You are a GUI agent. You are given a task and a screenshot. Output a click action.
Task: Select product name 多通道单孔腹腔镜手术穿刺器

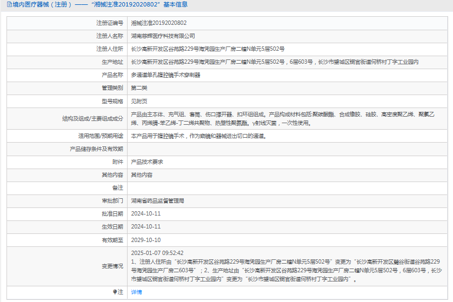(x=165, y=75)
